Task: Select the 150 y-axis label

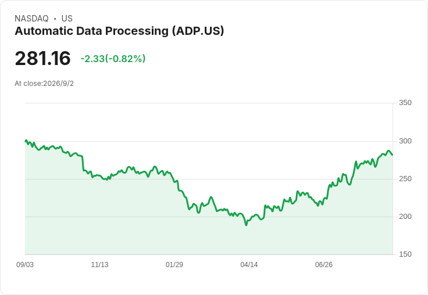Action: click(405, 254)
